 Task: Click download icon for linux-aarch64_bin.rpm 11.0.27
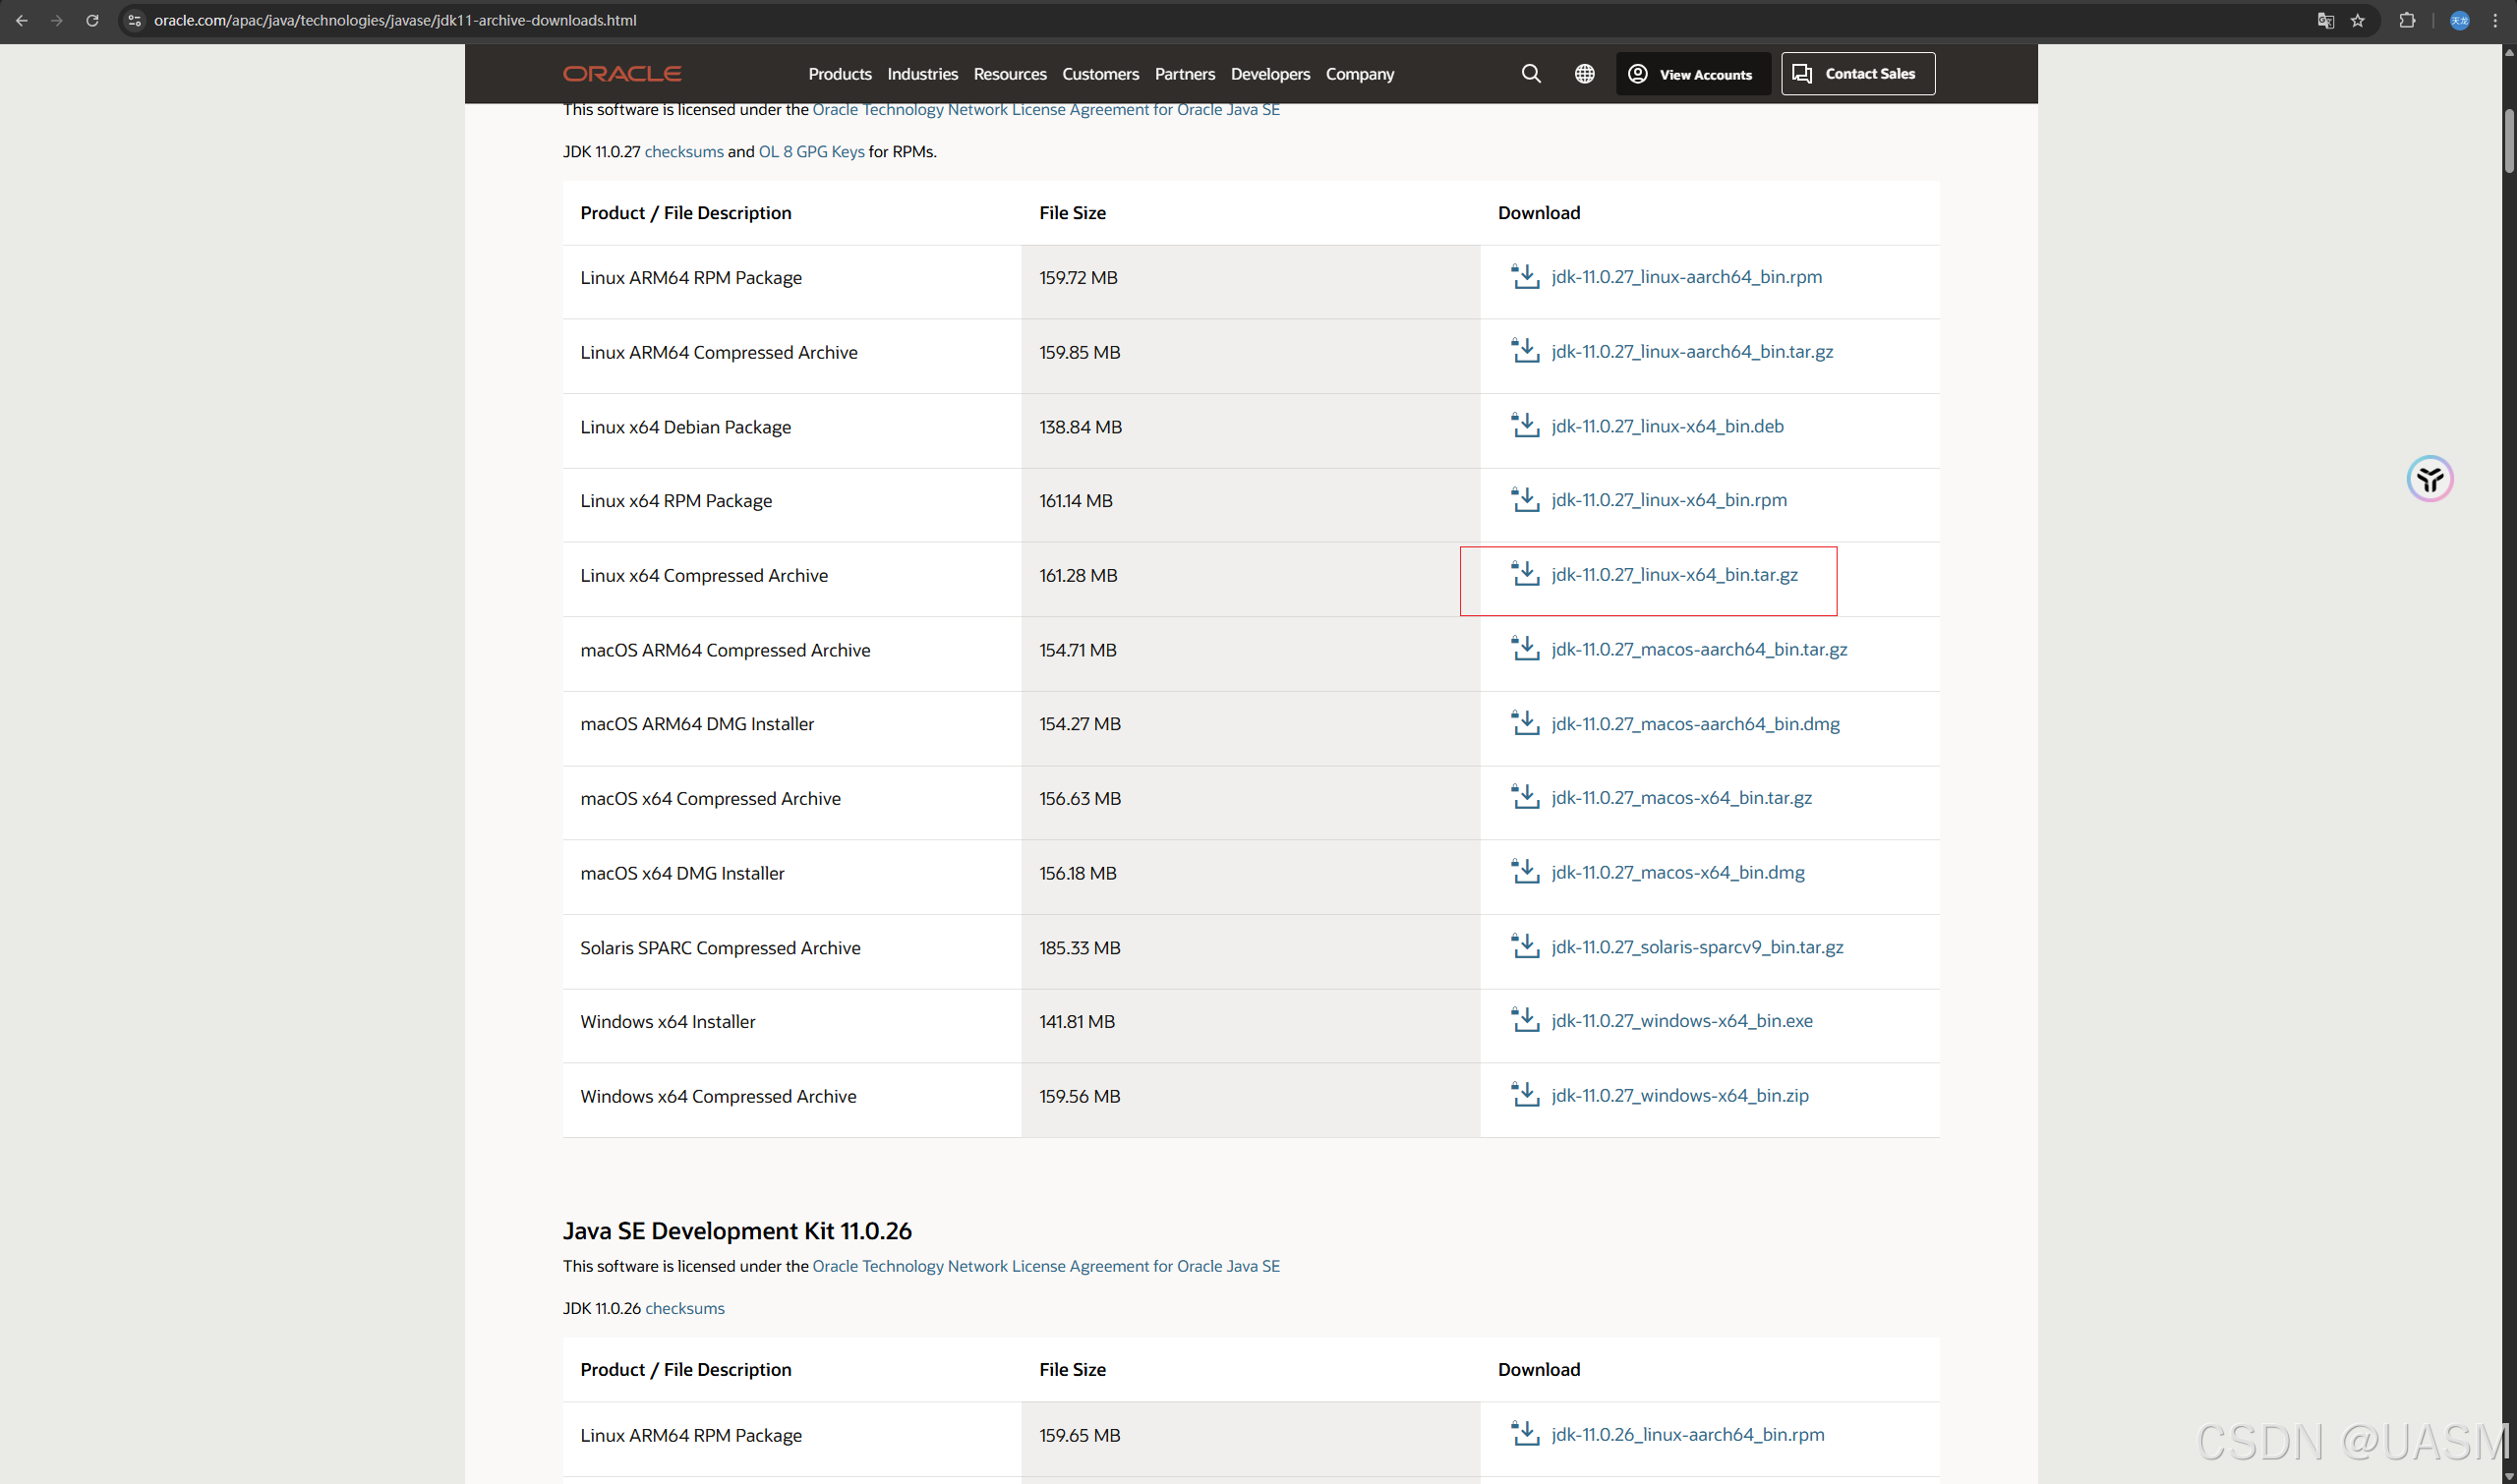pyautogui.click(x=1525, y=277)
